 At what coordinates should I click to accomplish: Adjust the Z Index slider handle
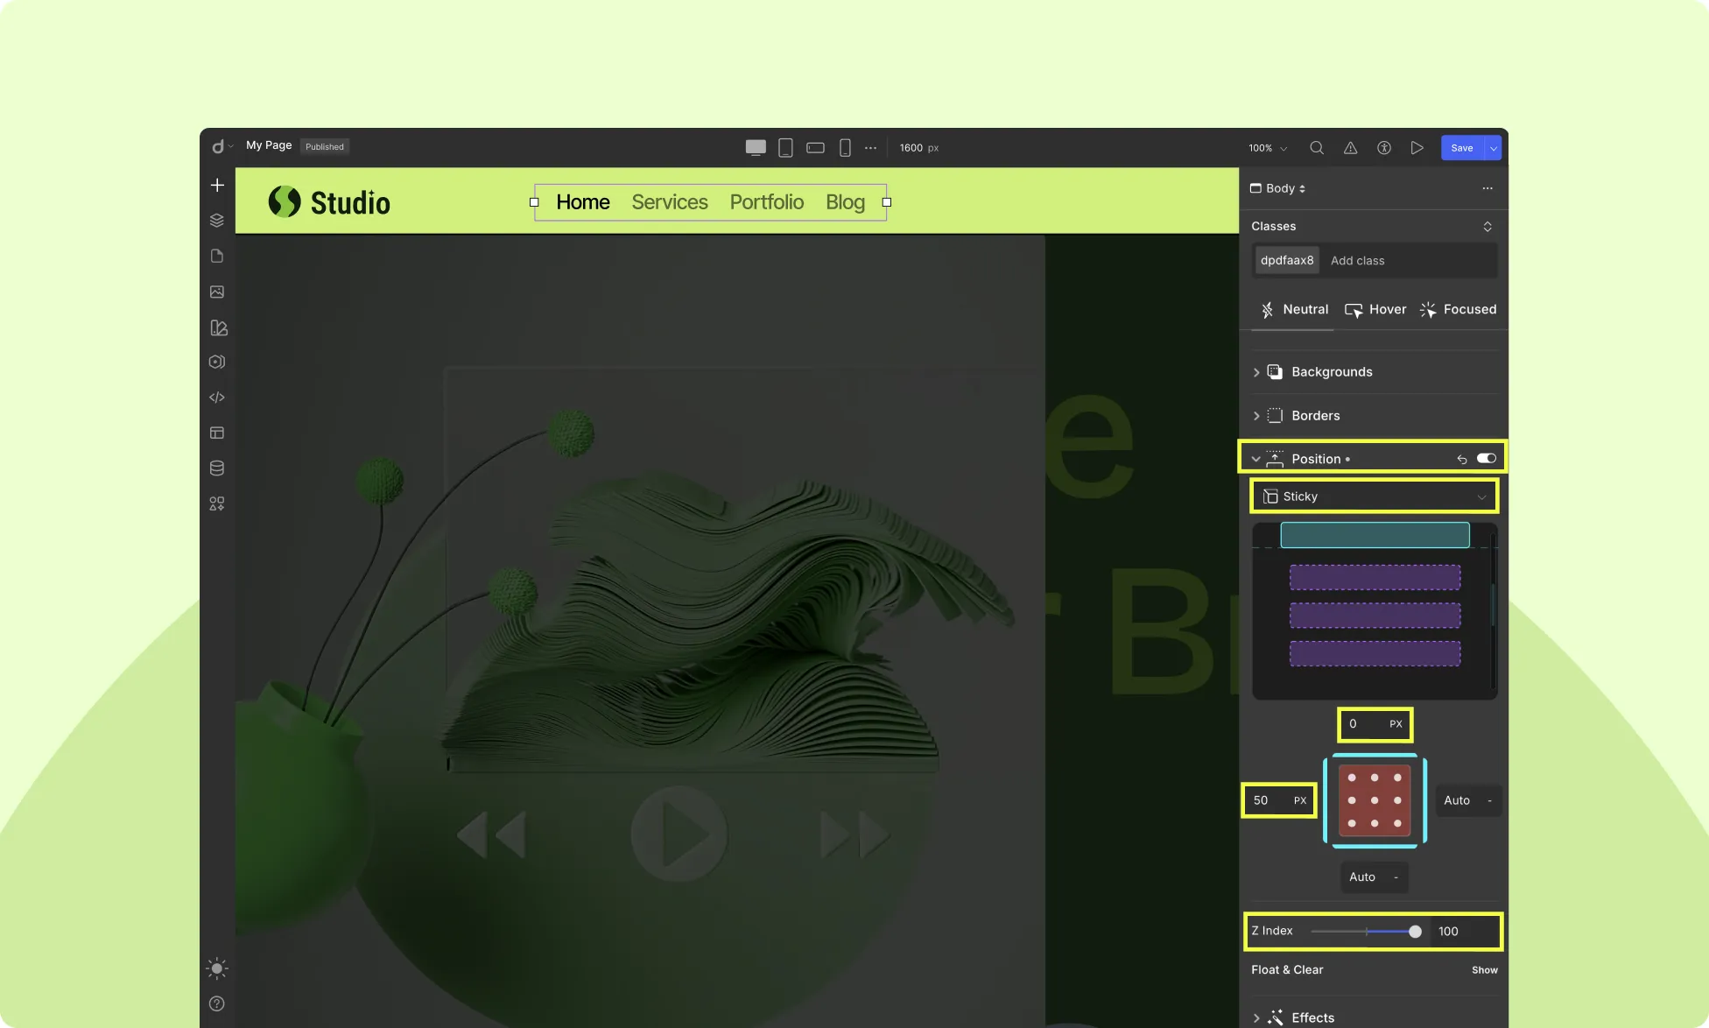(1415, 932)
